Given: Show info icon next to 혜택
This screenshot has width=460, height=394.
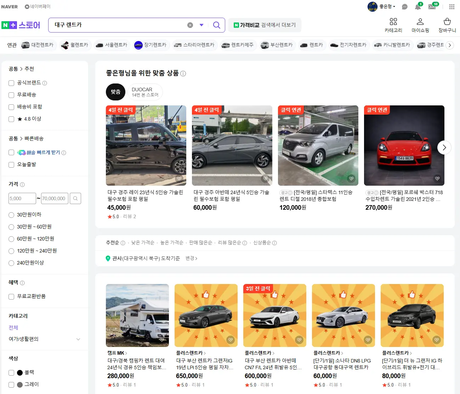Looking at the screenshot, I should 22,283.
